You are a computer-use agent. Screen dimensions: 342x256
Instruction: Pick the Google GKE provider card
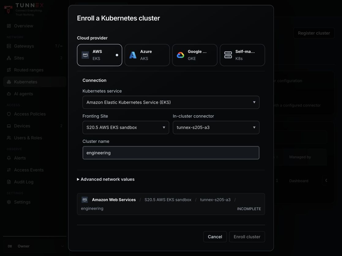coord(194,55)
